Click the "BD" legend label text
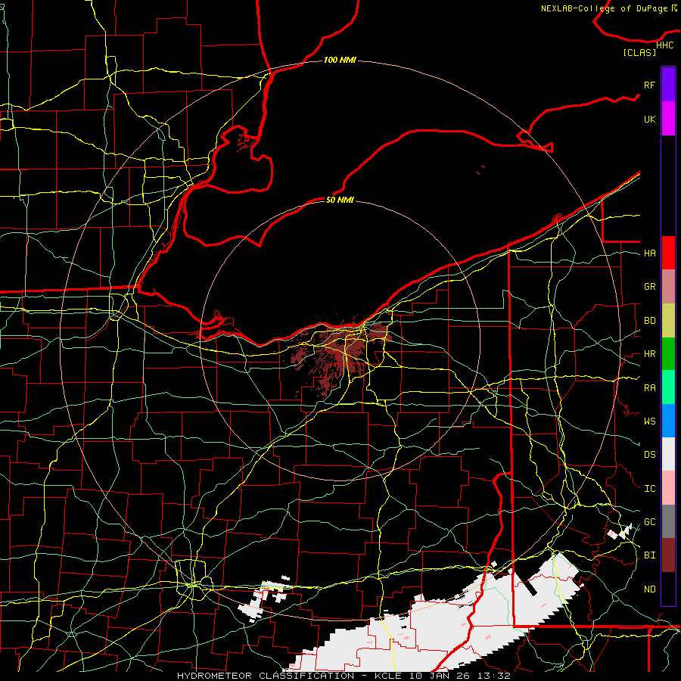Screen dimensions: 681x681 pos(649,321)
